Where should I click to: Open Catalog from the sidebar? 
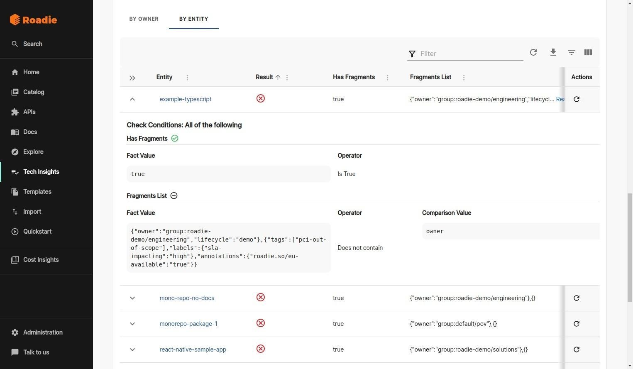coord(34,92)
